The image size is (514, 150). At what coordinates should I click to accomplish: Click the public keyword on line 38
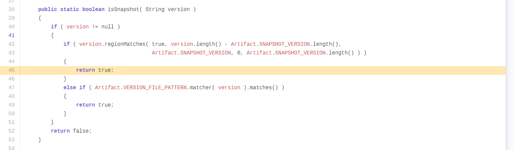pyautogui.click(x=48, y=9)
